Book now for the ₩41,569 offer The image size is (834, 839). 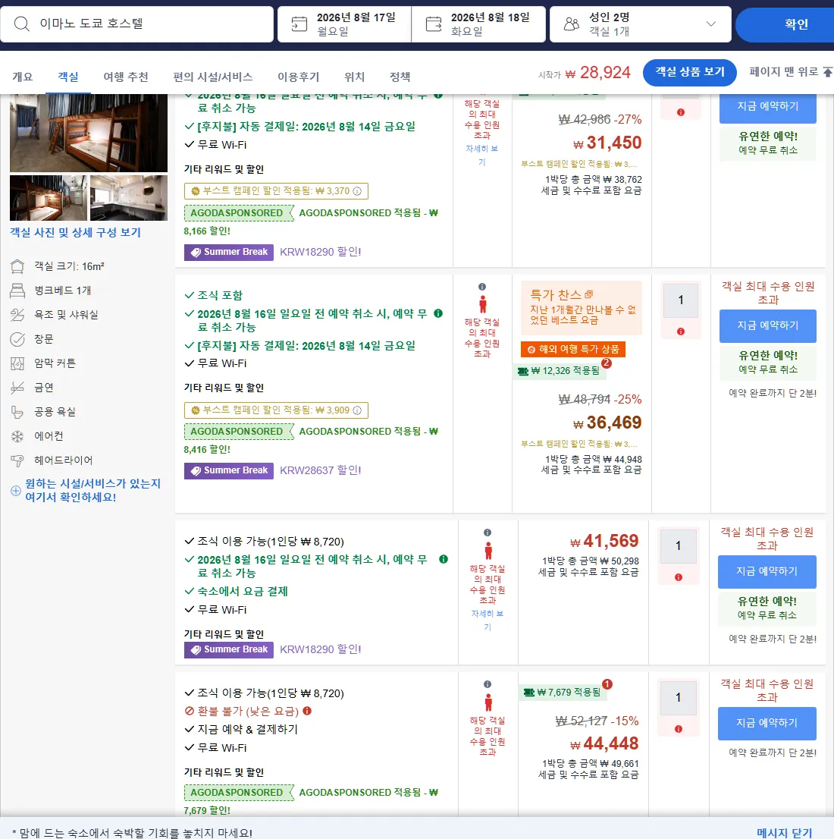coord(767,571)
